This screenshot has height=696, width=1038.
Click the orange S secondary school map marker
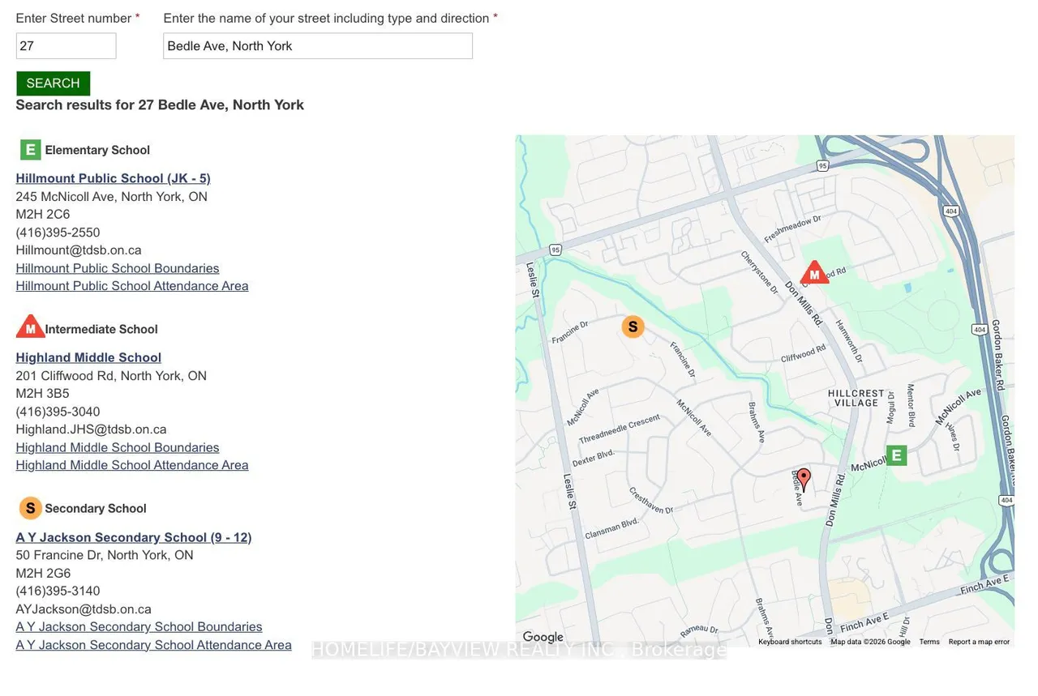tap(633, 327)
